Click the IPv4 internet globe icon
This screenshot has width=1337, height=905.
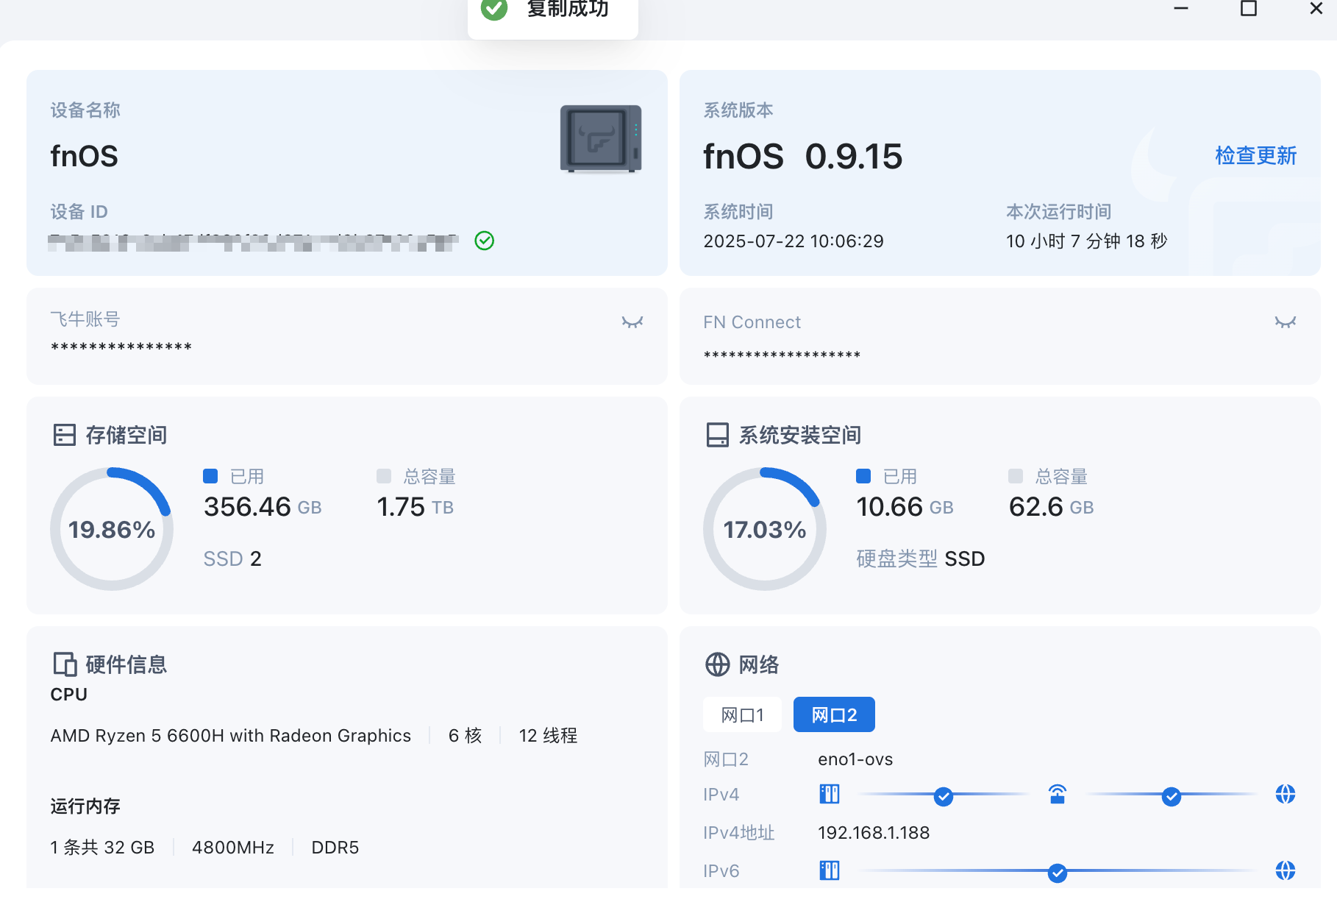pos(1285,794)
